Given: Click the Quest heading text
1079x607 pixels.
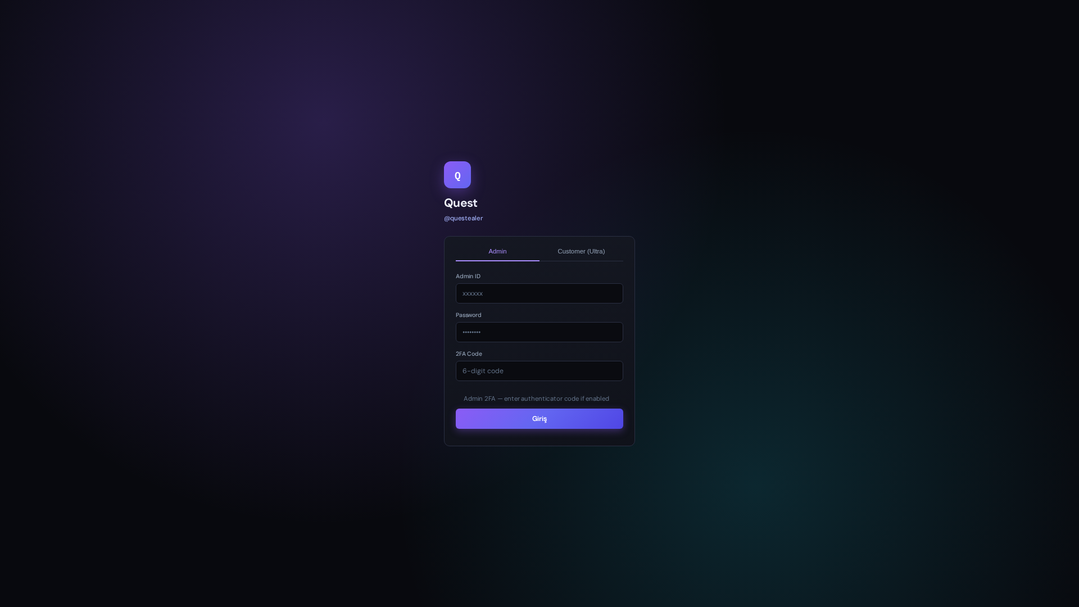Looking at the screenshot, I should (x=461, y=203).
